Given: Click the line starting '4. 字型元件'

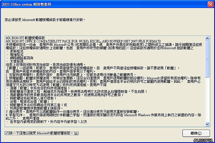Looking at the screenshot, I should point(103,115).
